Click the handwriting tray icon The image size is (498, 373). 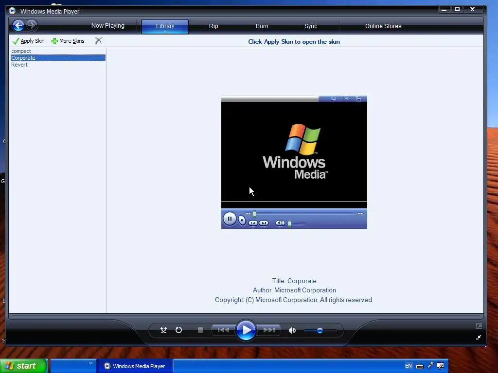[x=441, y=366]
